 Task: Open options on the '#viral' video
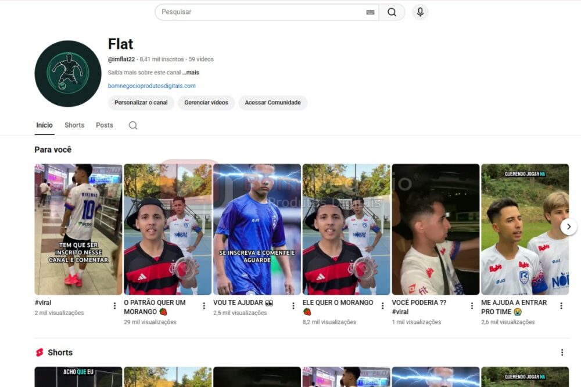[x=114, y=306]
